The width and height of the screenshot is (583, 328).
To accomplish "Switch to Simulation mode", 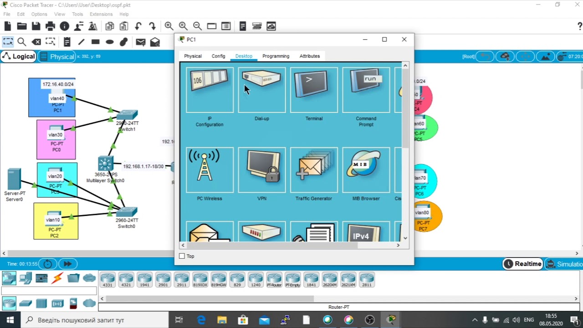I will (564, 264).
